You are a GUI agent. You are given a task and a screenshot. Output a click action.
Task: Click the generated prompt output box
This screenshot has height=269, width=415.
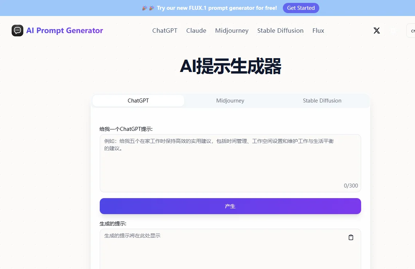[x=230, y=249]
